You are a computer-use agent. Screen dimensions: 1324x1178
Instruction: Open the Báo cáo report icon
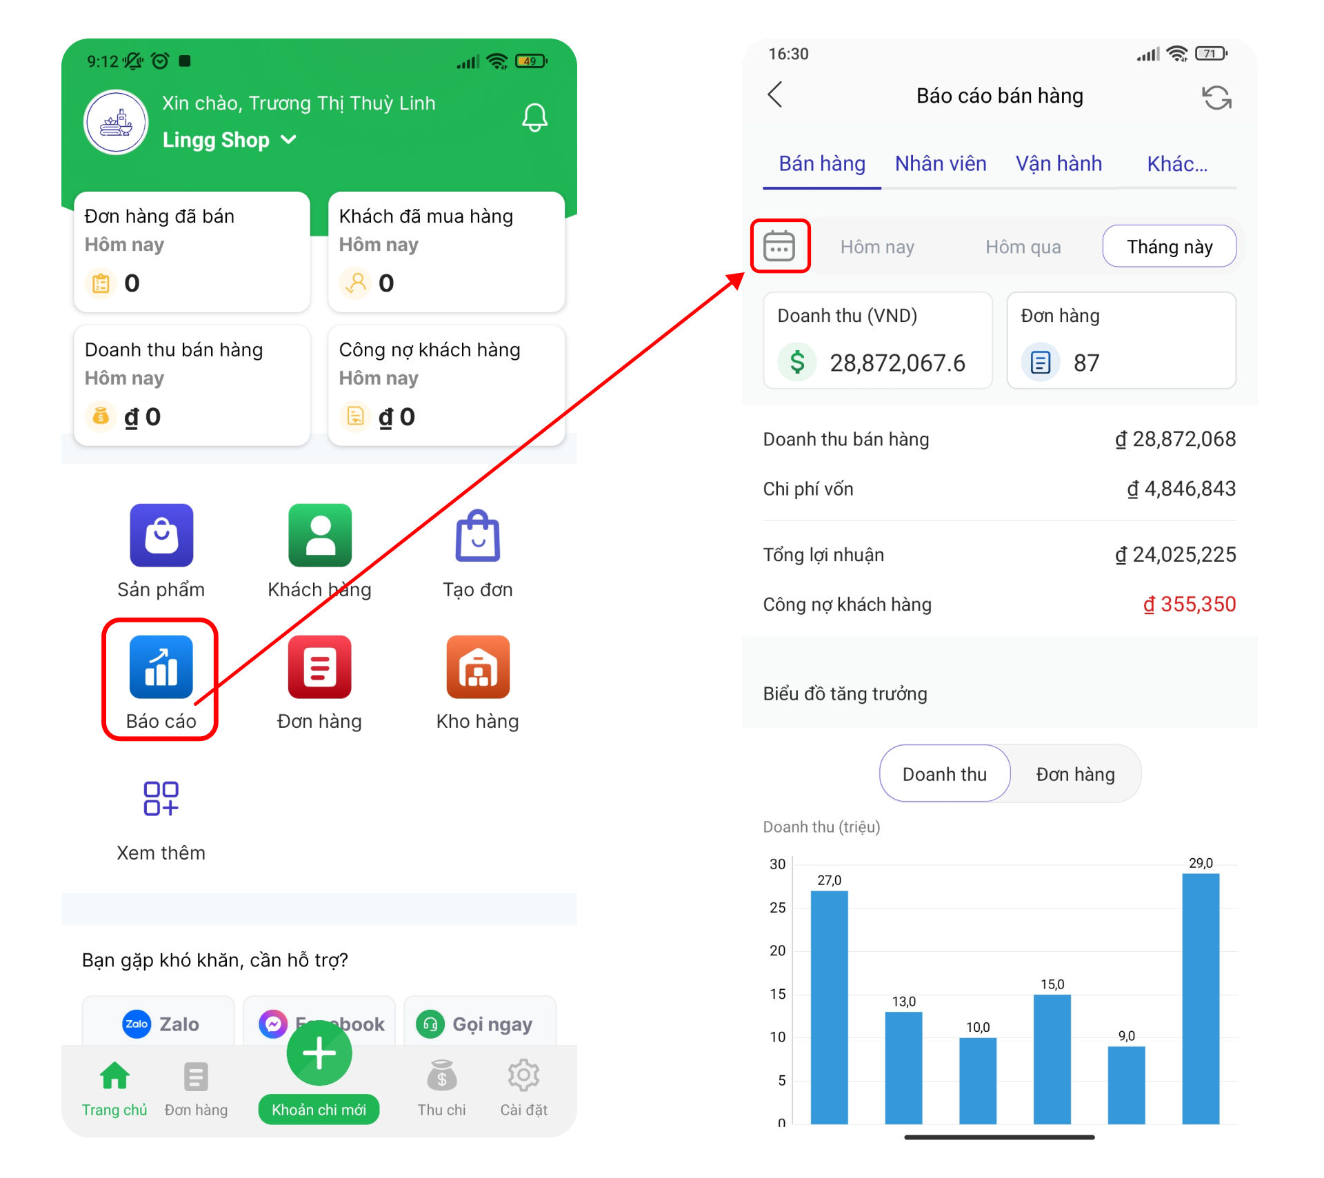point(161,667)
